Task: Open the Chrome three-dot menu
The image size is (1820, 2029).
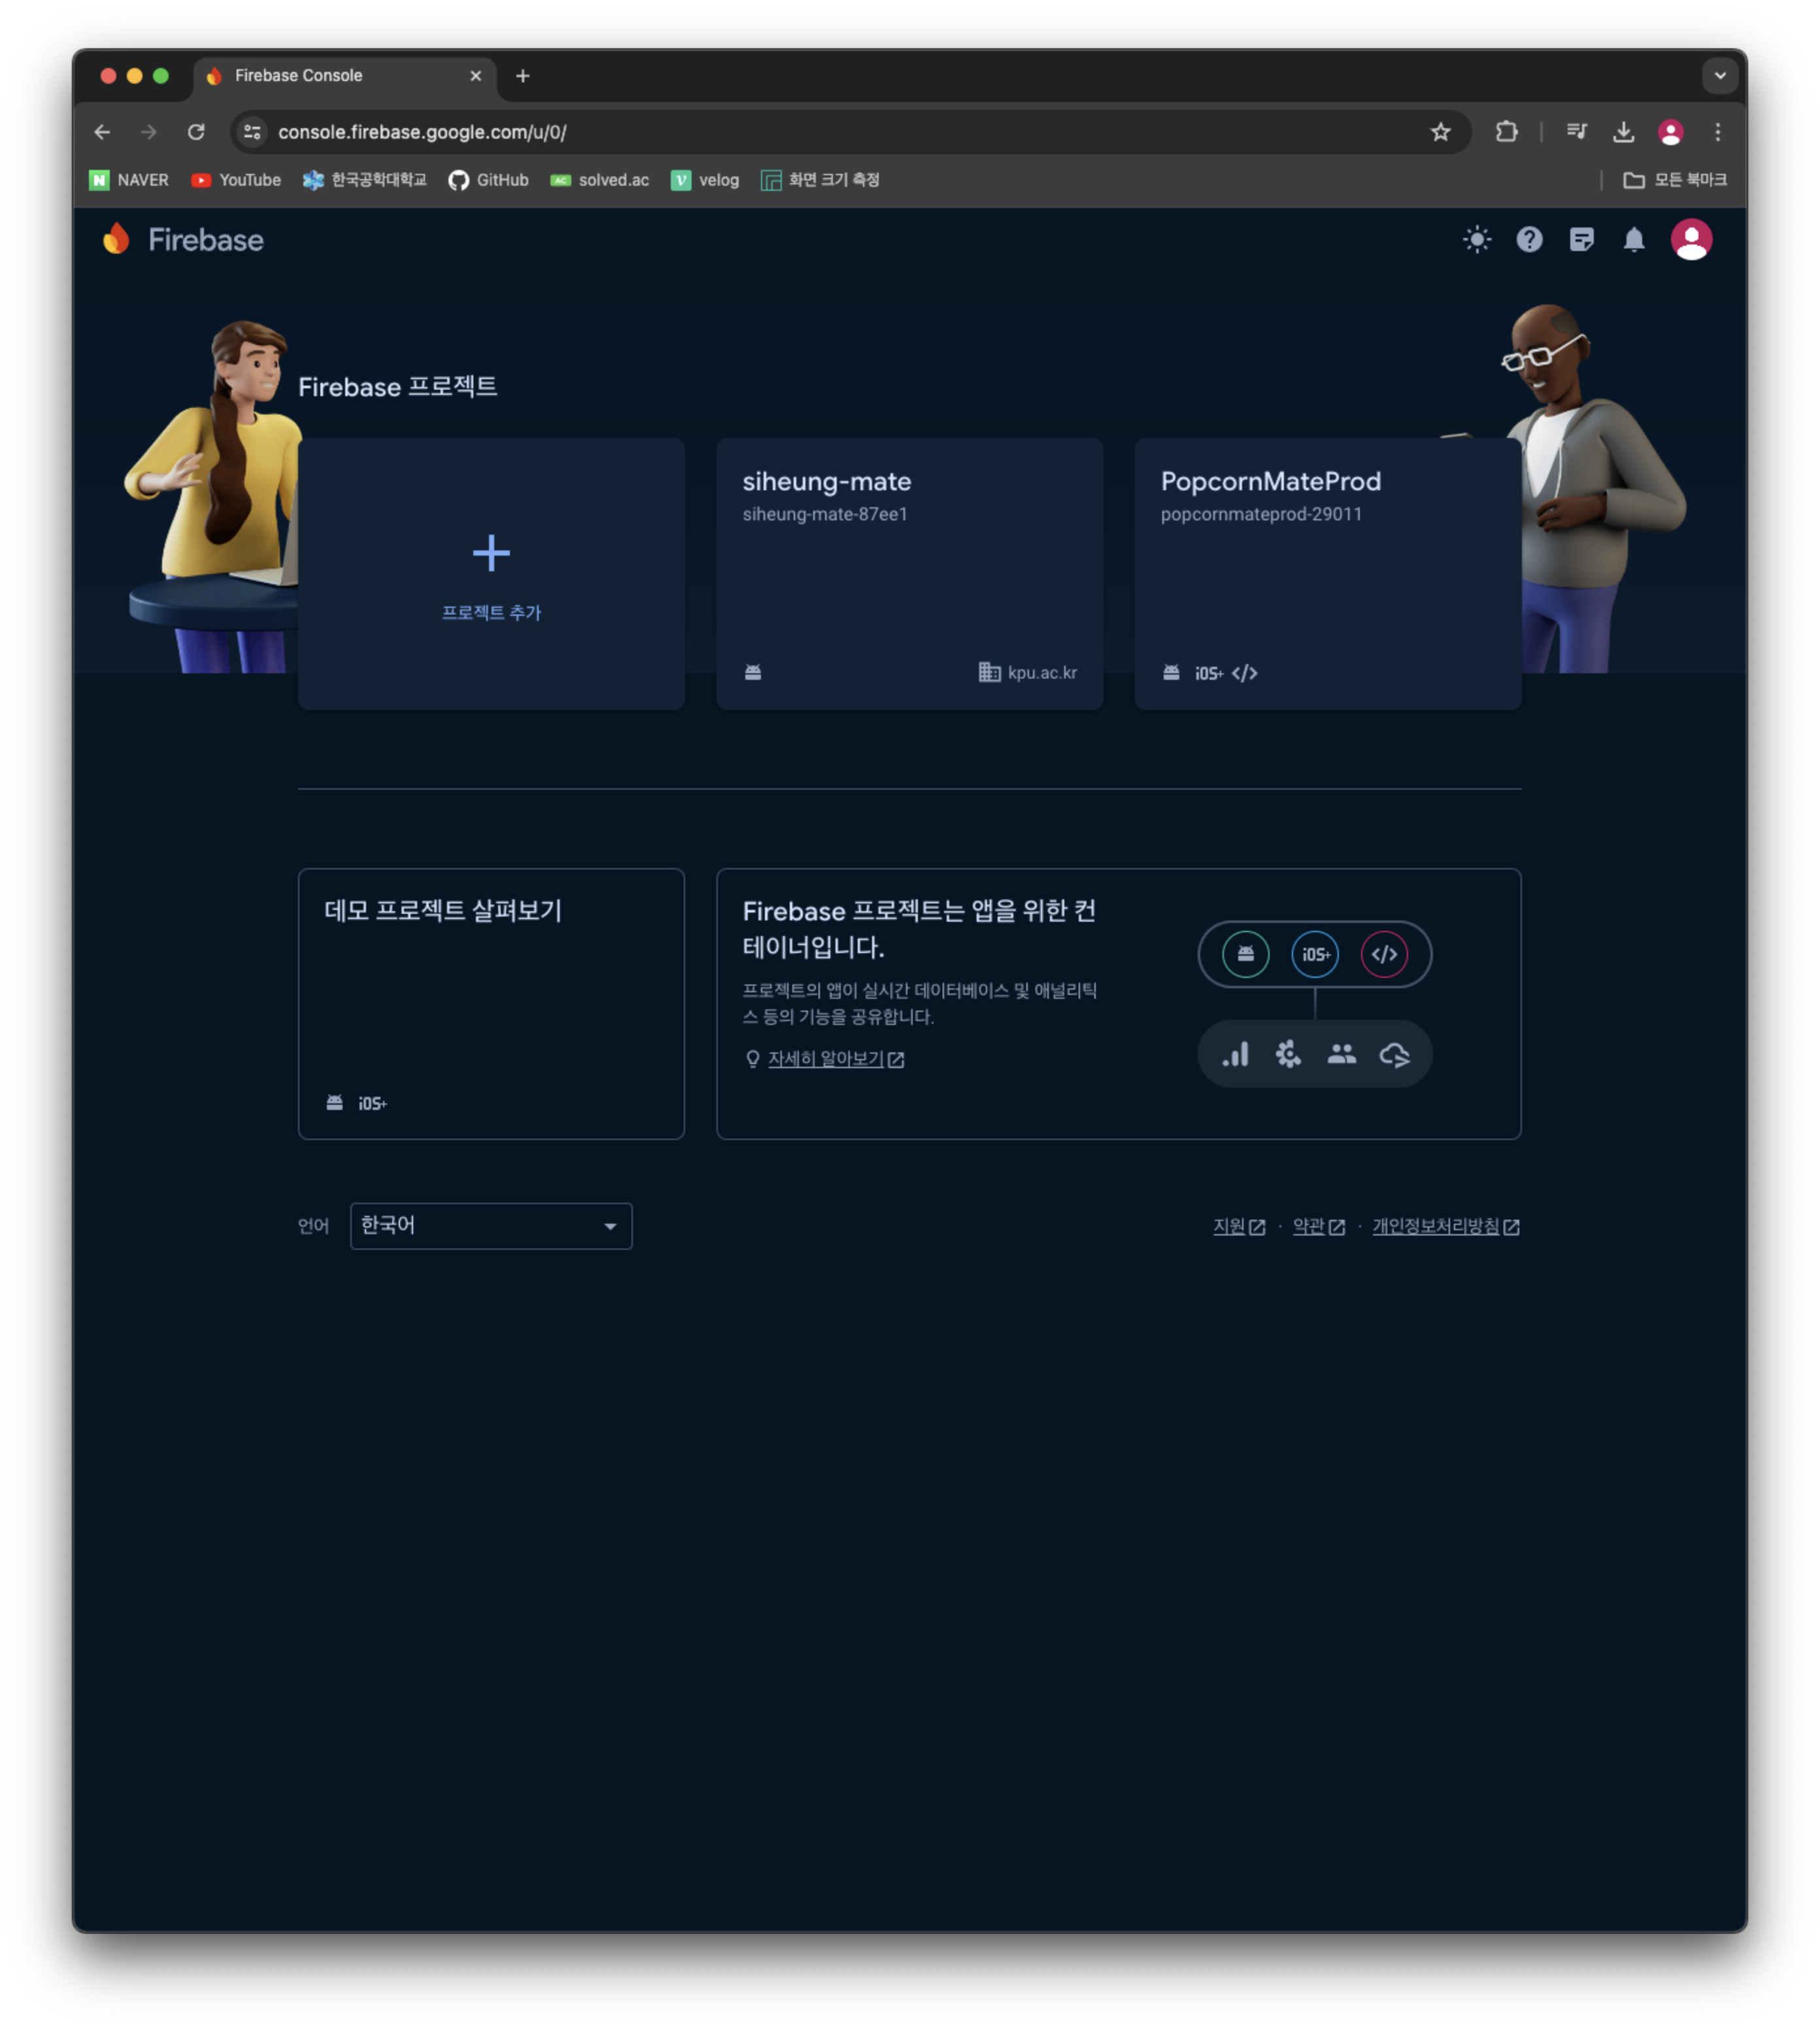Action: (x=1717, y=132)
